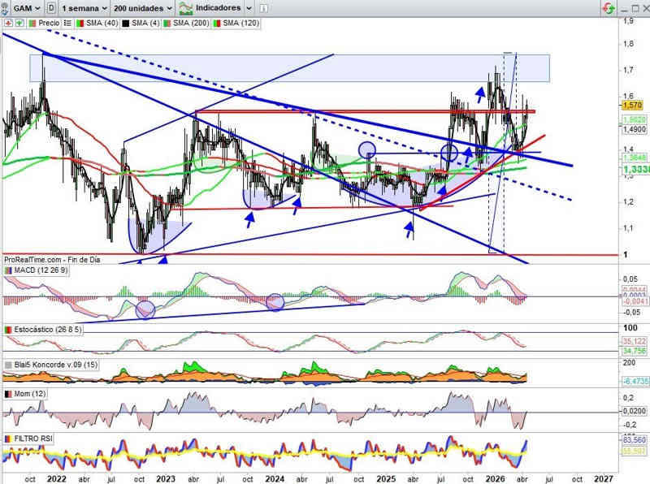Open the 200 unidades dropdown

tap(144, 7)
